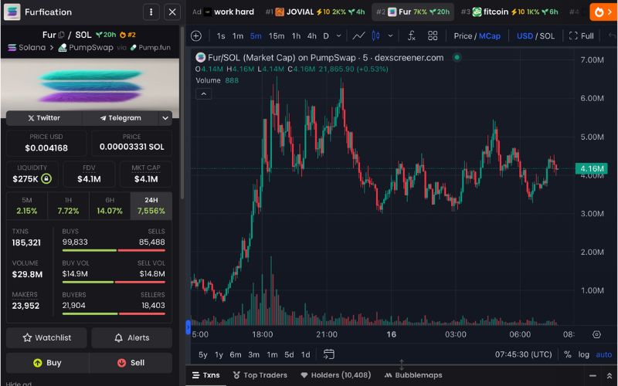Open trending #2 Fur token
Screen dimensions: 618x386
pyautogui.click(x=413, y=12)
